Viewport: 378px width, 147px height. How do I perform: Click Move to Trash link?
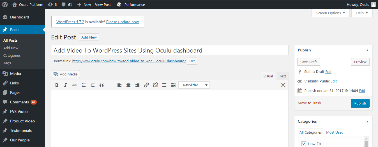coord(309,103)
